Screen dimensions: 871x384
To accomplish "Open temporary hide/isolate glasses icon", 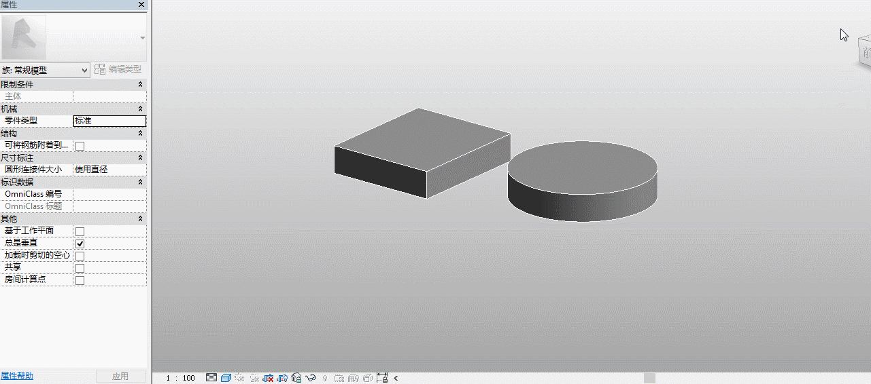I will 311,378.
